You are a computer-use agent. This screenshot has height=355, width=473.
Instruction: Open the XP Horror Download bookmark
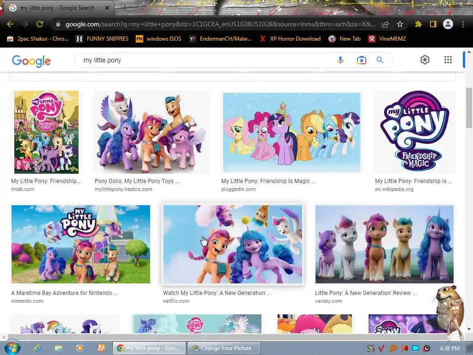click(x=290, y=39)
